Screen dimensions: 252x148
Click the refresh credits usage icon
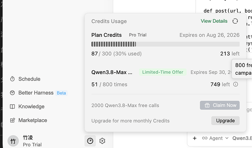pos(235,21)
